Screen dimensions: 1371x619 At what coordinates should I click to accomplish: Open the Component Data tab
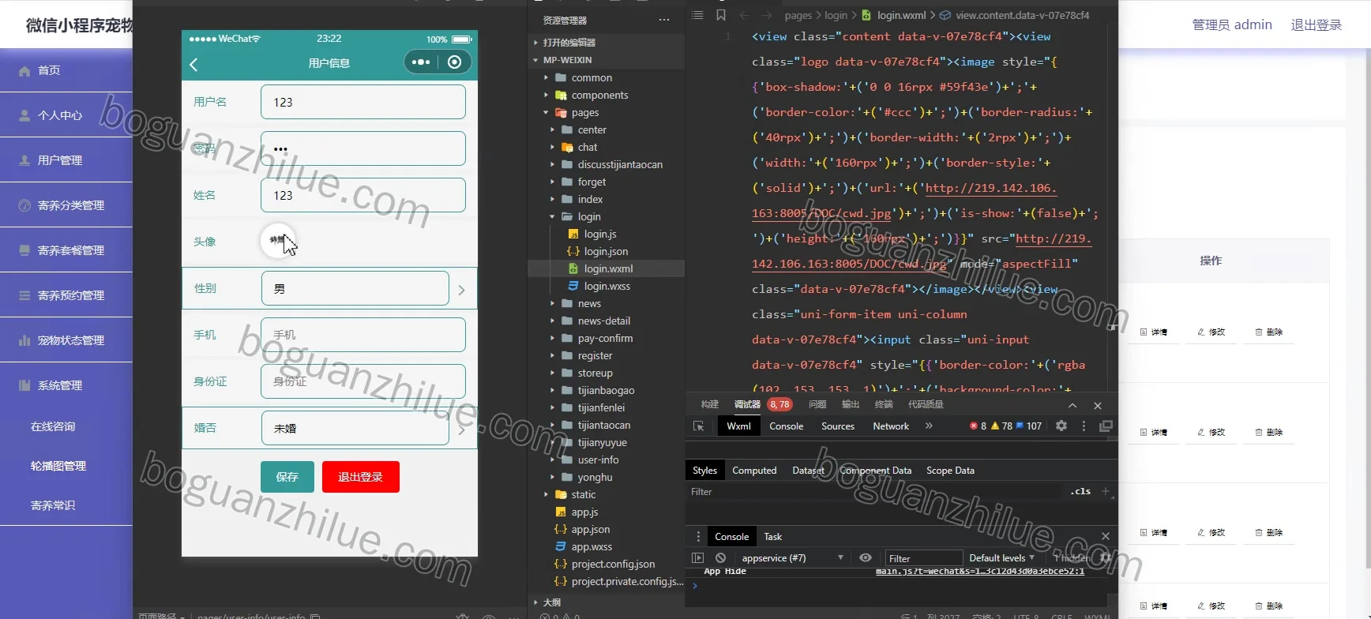coord(875,471)
